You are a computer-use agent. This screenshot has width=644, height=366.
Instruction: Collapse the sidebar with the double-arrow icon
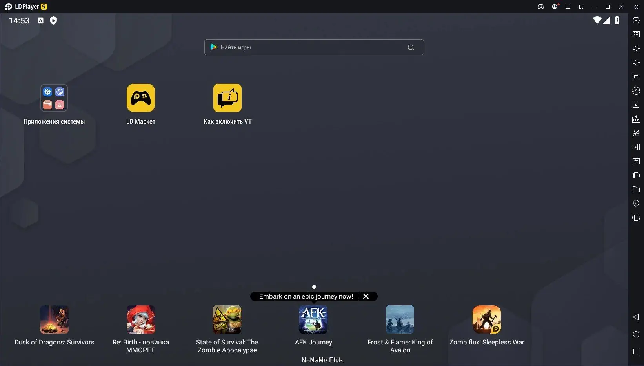click(x=636, y=7)
